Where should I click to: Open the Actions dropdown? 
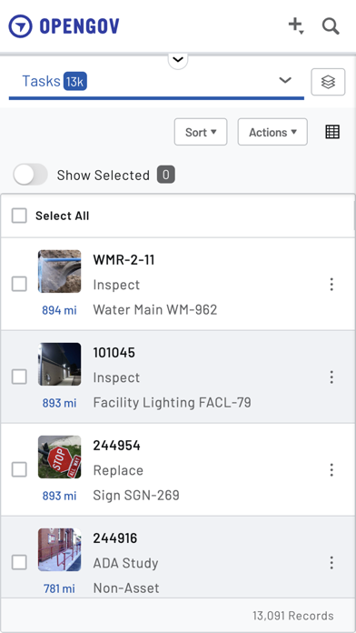tap(272, 132)
